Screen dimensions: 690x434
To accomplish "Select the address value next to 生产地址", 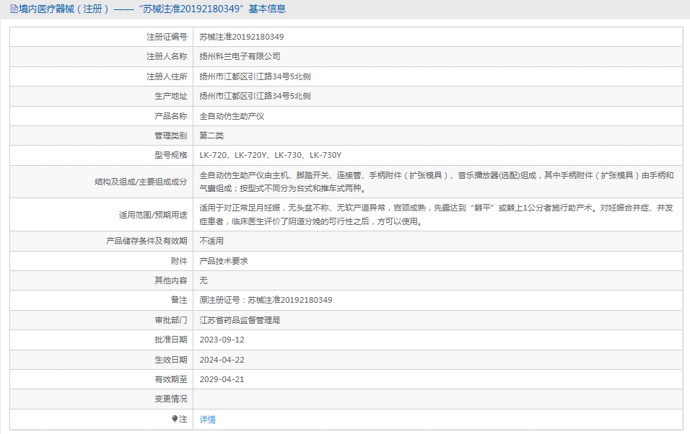I will 255,96.
